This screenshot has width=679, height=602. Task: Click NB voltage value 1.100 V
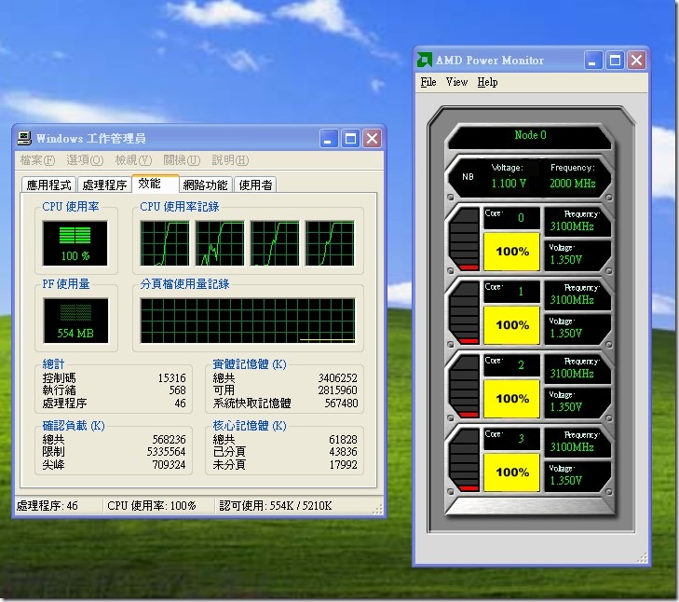point(509,184)
